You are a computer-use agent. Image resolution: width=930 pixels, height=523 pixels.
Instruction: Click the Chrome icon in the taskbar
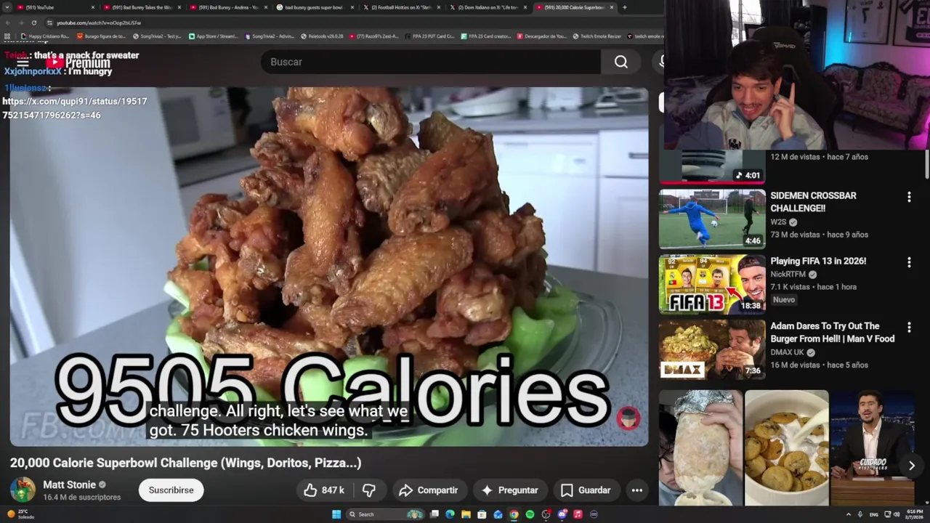[514, 514]
